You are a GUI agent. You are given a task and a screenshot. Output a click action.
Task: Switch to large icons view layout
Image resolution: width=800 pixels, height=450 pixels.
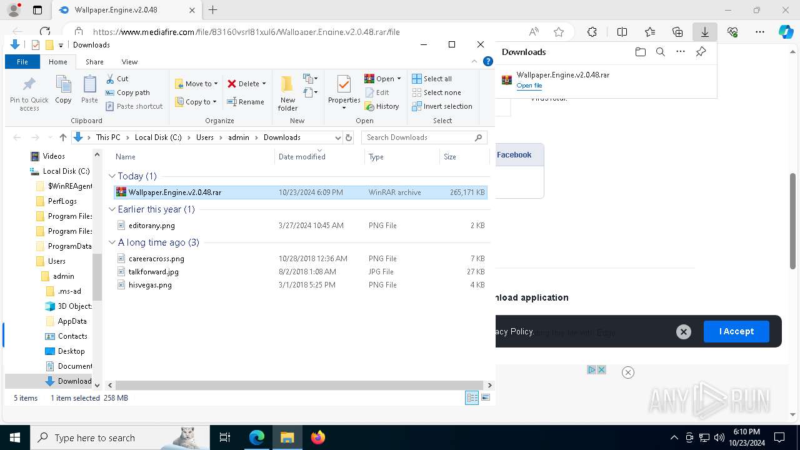486,398
